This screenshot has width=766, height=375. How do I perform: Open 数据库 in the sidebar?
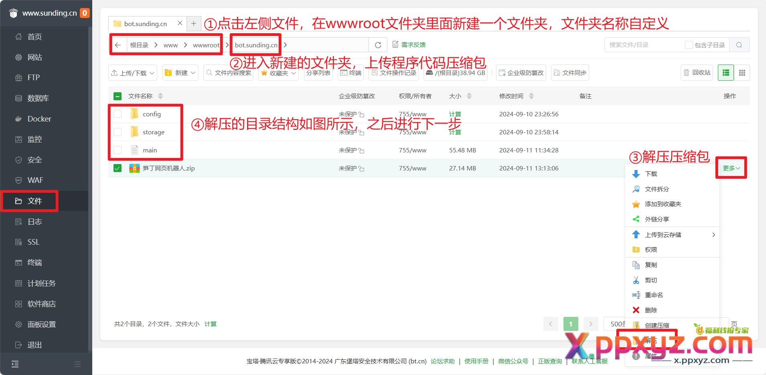click(x=38, y=98)
